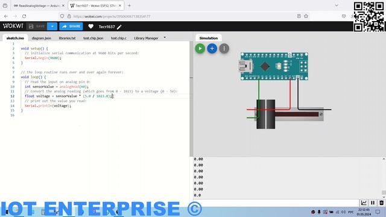The width and height of the screenshot is (386, 217).
Task: Open the volume icon in the system tray
Action: pyautogui.click(x=343, y=212)
